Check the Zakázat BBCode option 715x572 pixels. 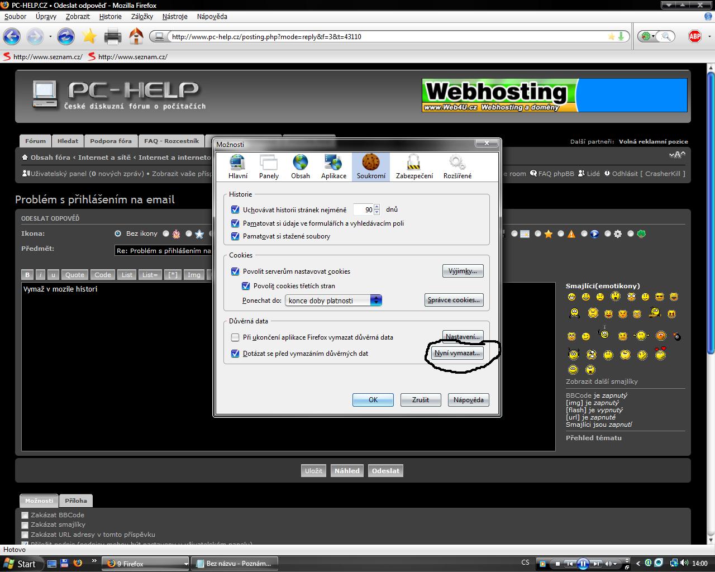(25, 515)
